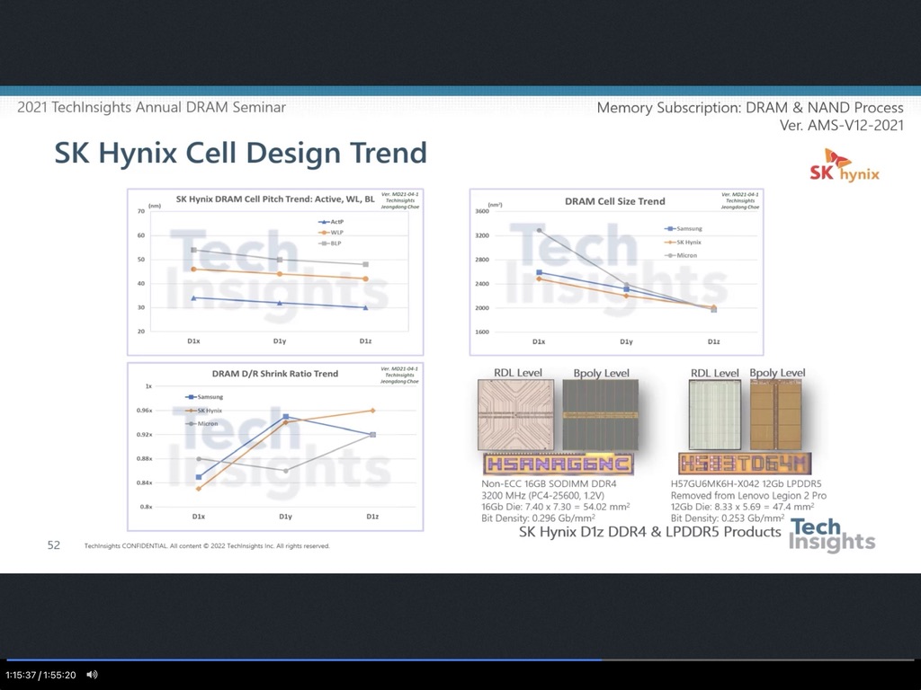Mute the video using the speaker icon

click(x=92, y=675)
